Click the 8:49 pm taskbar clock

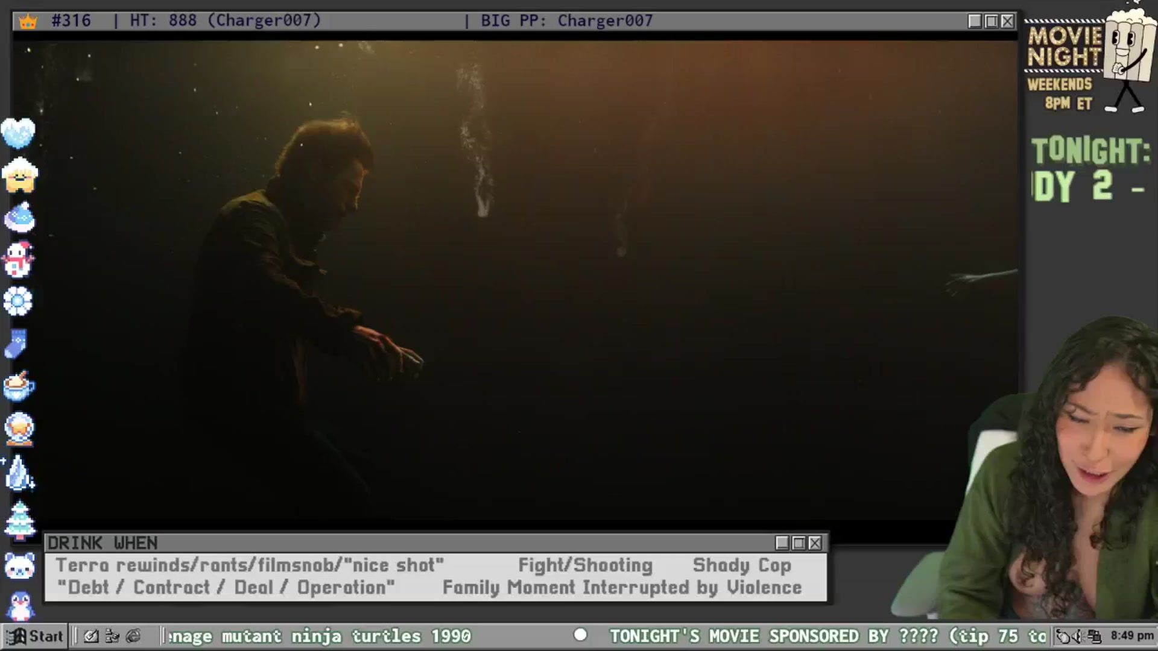point(1131,636)
